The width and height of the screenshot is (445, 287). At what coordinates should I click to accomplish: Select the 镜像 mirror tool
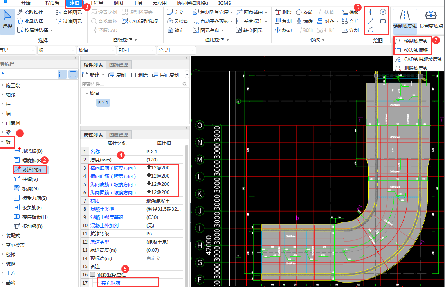[304, 21]
